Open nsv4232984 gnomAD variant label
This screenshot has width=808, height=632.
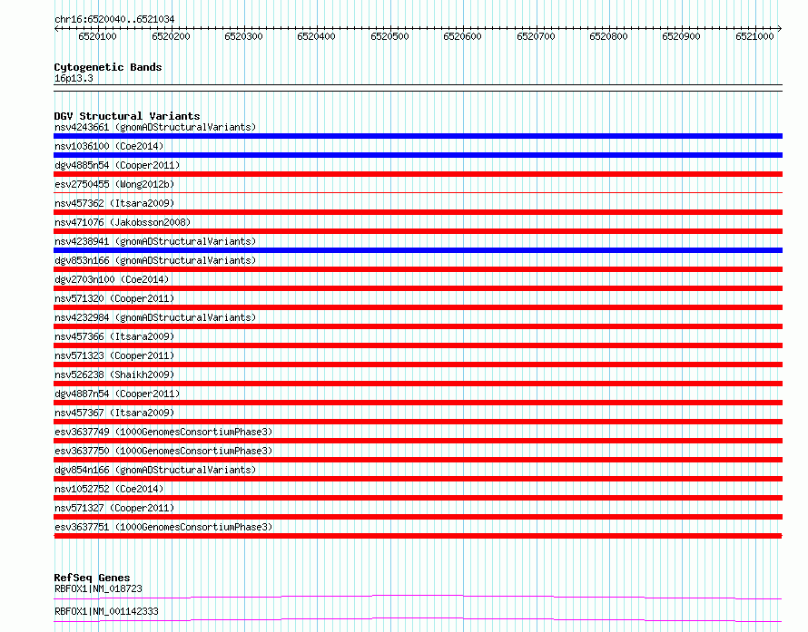coord(155,317)
